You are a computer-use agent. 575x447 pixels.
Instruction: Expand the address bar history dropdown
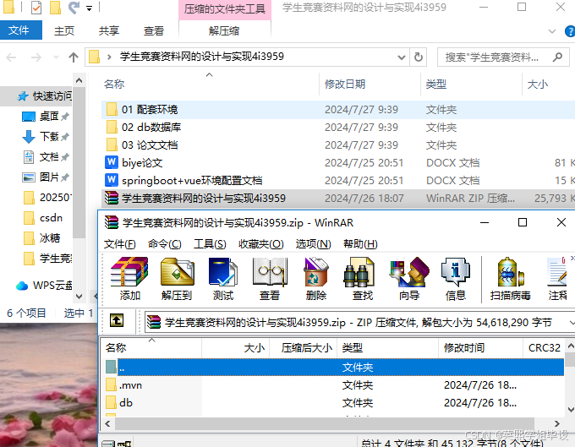pos(402,57)
